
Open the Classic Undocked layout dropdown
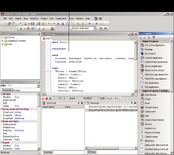click(95, 28)
